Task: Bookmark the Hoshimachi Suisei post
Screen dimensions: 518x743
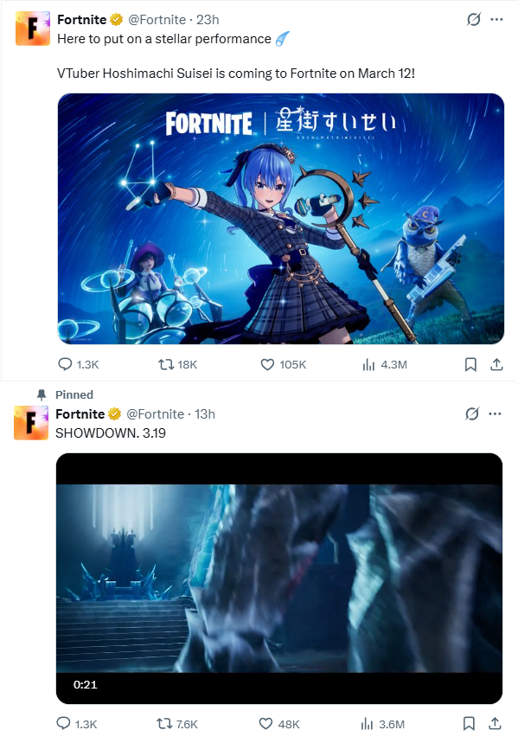Action: (470, 364)
